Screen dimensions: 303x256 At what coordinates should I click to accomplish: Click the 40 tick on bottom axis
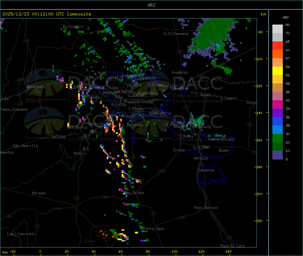tap(94, 251)
